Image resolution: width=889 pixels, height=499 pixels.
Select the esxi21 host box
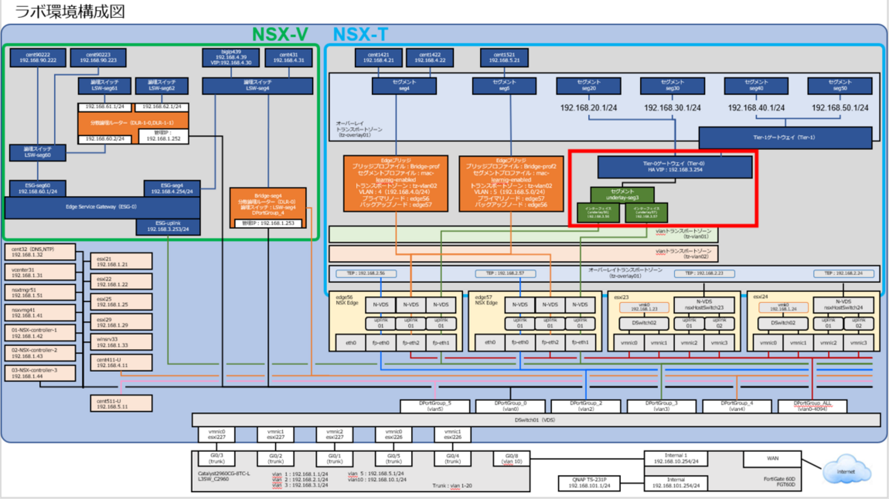pyautogui.click(x=121, y=262)
